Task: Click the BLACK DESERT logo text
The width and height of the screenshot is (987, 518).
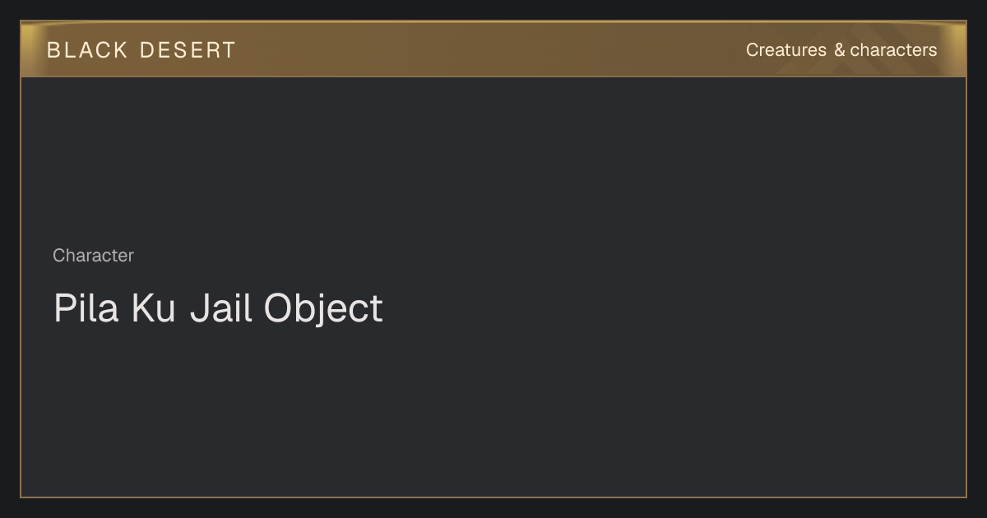Action: tap(141, 50)
